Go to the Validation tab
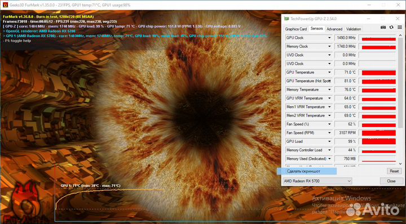Screen dimensions: 406x224 pos(354,29)
